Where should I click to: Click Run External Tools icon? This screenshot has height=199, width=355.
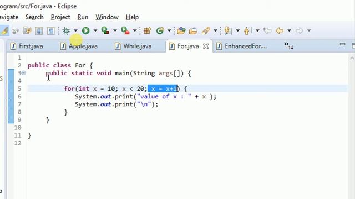click(125, 30)
